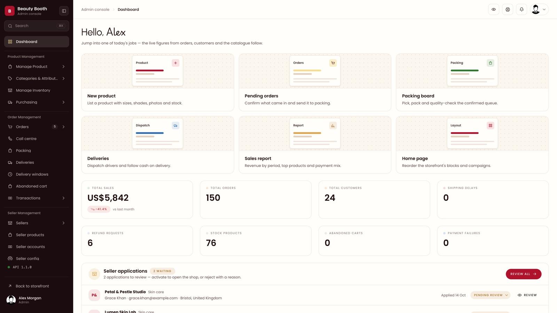Click the bar chart icon on Report card

(333, 126)
